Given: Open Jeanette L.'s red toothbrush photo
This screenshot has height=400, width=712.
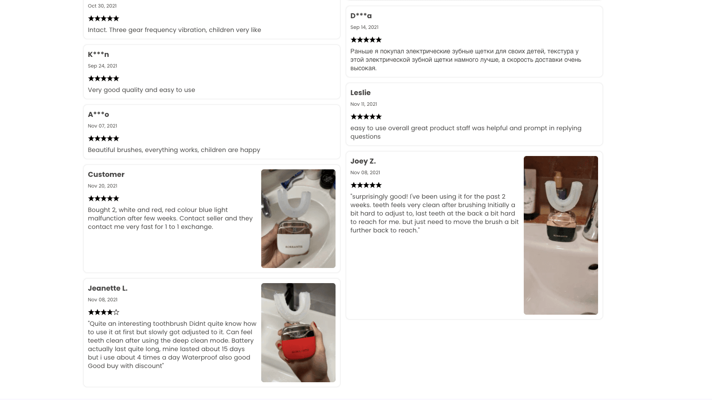Looking at the screenshot, I should tap(298, 332).
